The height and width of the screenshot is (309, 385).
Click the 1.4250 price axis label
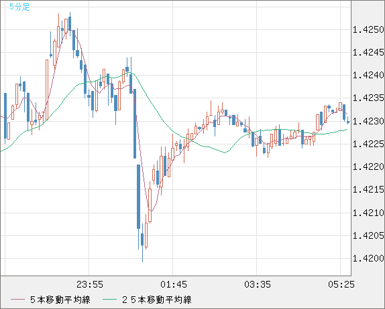(x=368, y=29)
